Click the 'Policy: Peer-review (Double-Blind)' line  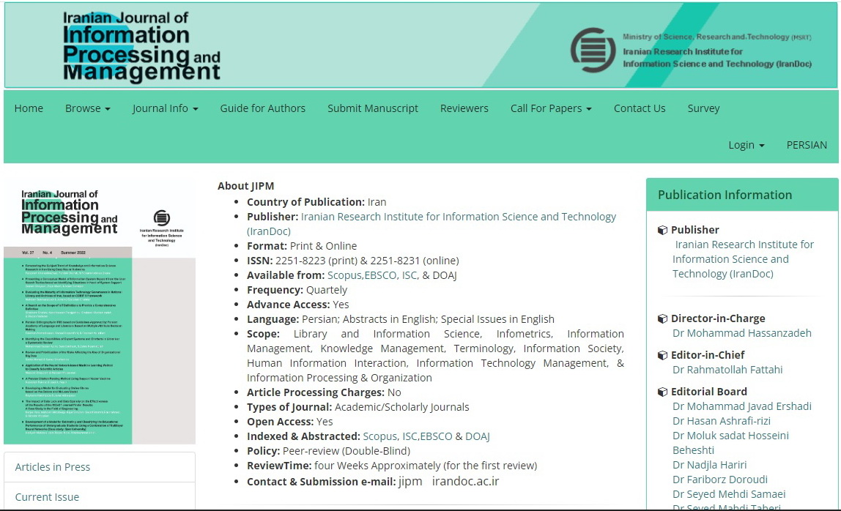pos(328,451)
